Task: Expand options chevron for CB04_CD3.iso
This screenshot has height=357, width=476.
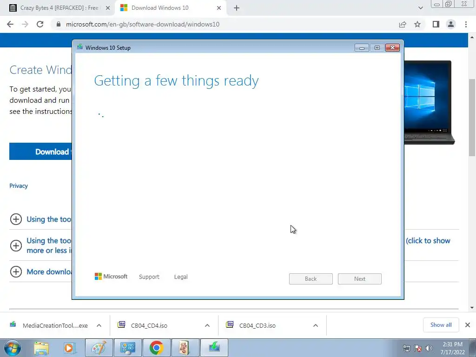Action: 316,325
